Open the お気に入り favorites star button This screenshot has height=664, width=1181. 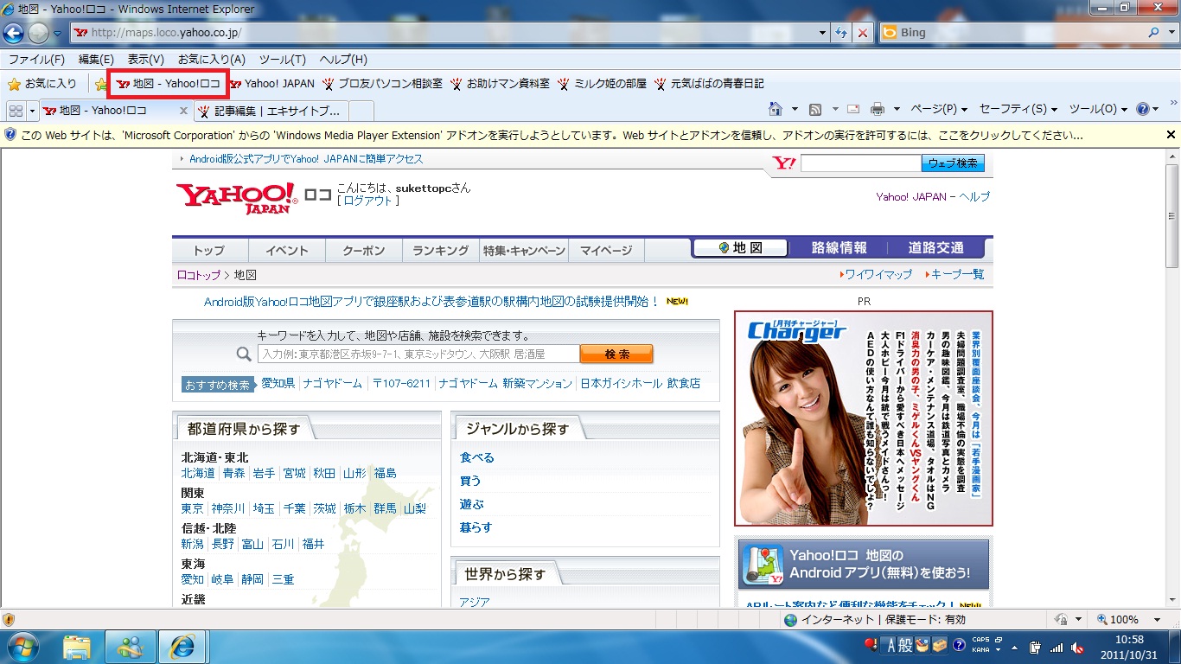coord(41,84)
